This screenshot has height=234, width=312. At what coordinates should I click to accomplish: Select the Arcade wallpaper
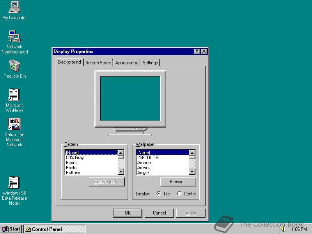tap(163, 163)
